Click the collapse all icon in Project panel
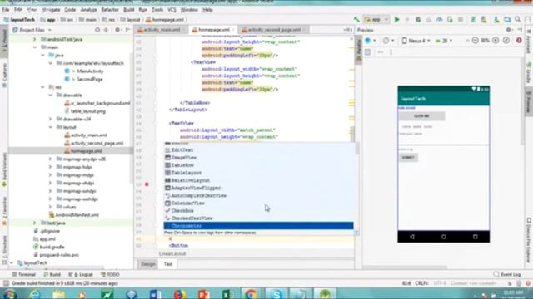Image resolution: width=533 pixels, height=299 pixels. pyautogui.click(x=106, y=30)
